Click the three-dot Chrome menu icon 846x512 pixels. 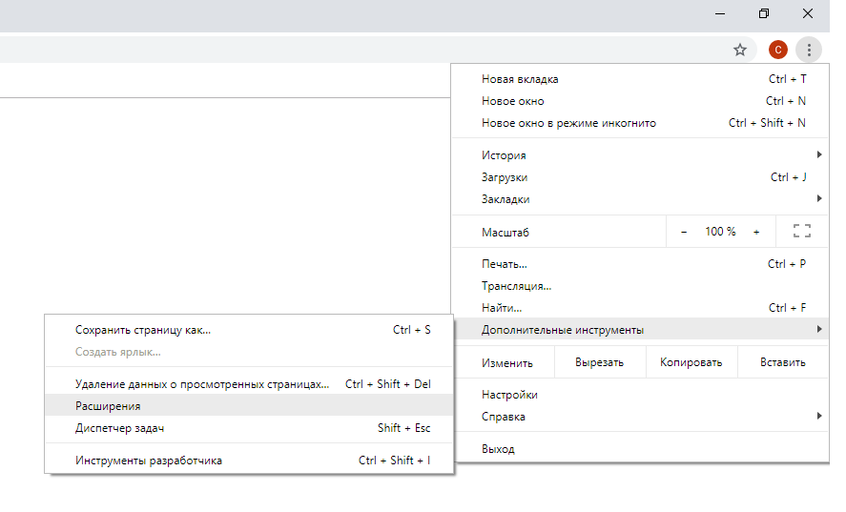[809, 50]
